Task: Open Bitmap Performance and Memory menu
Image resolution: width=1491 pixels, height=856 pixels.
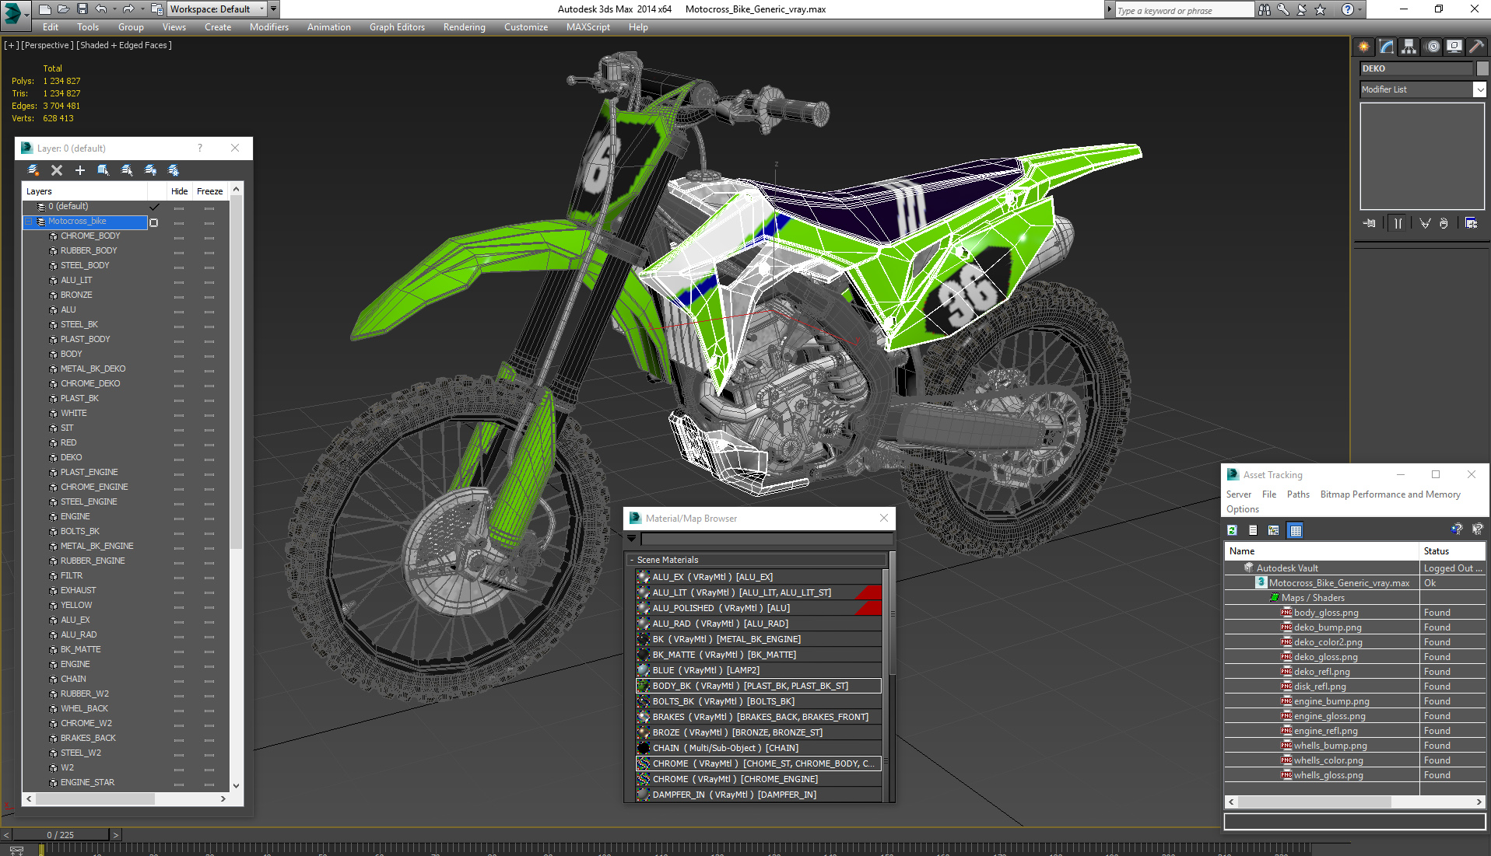Action: (1390, 494)
